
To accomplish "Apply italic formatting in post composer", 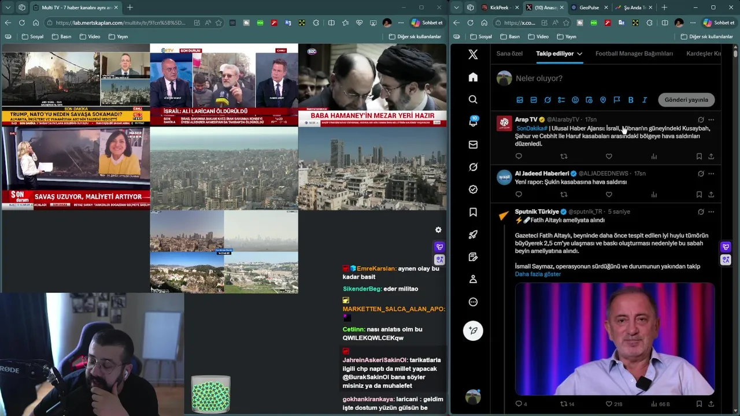I will tap(645, 100).
